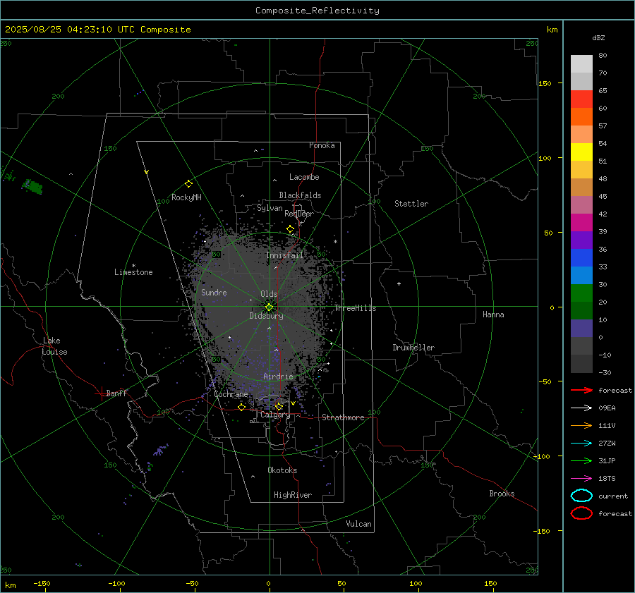Click the 09EA legend label
The height and width of the screenshot is (593, 635).
(x=607, y=408)
